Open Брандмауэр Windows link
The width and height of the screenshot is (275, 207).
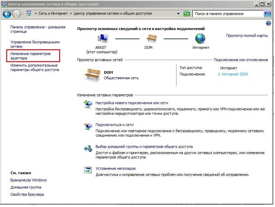28,180
